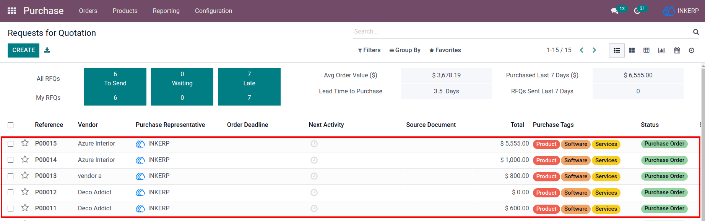This screenshot has width=705, height=221.
Task: Tick the checkbox for order P00011
Action: 11,208
